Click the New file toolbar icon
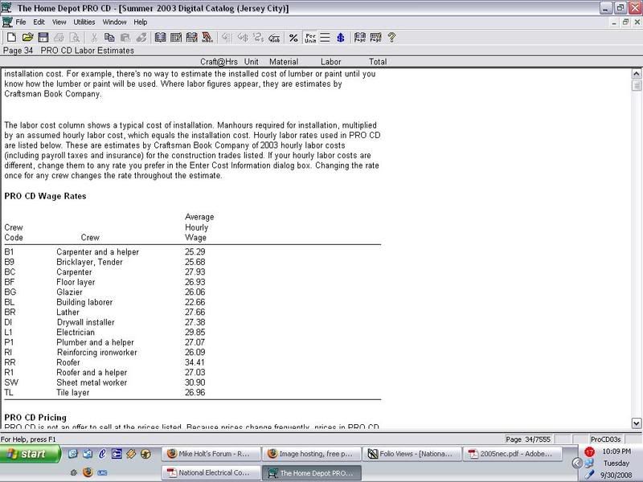This screenshot has width=643, height=482. tap(11, 38)
